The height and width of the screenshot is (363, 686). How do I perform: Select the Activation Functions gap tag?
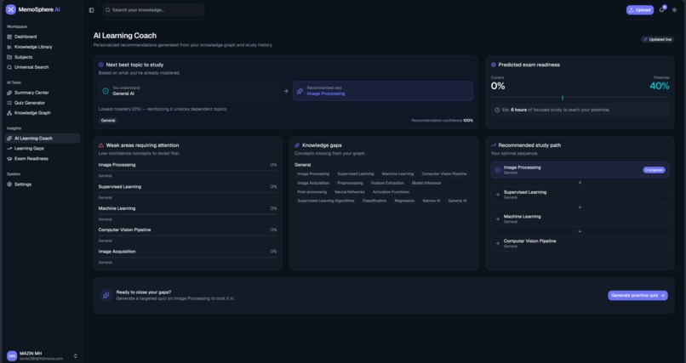pyautogui.click(x=392, y=192)
